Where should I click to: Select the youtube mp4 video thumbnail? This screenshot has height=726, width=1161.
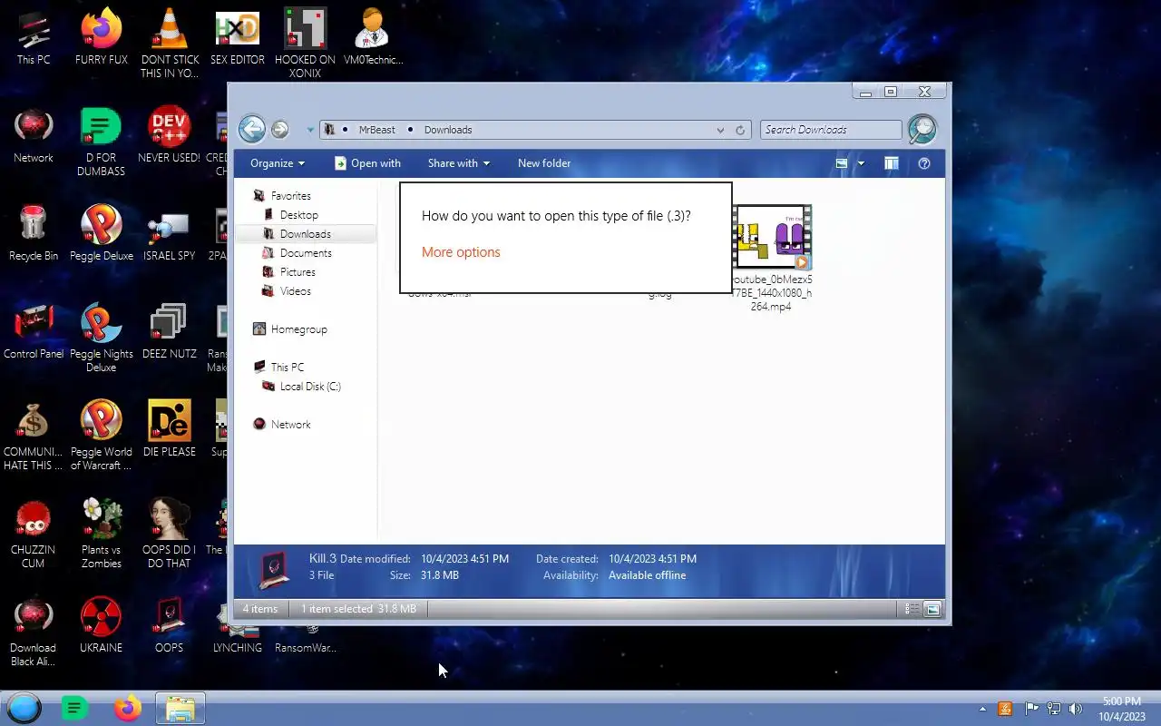pos(773,238)
